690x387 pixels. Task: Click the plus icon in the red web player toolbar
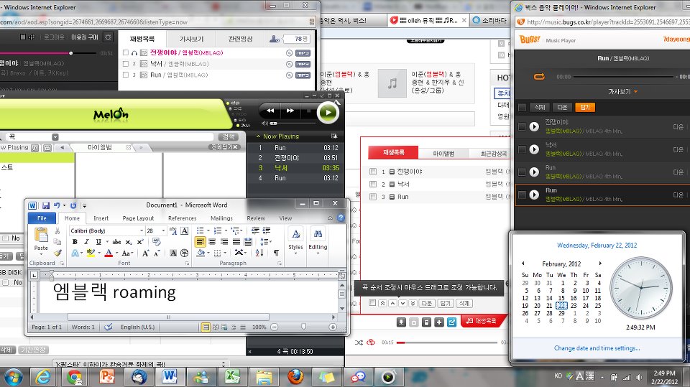438,322
